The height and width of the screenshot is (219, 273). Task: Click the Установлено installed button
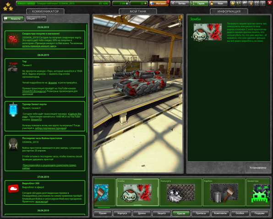click(258, 168)
